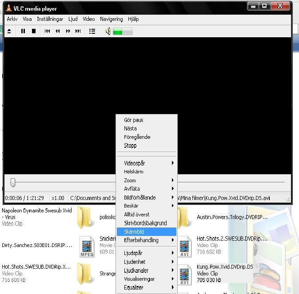Viewport: 299px width, 294px height.
Task: Close the VLC media player window
Action: pyautogui.click(x=280, y=6)
